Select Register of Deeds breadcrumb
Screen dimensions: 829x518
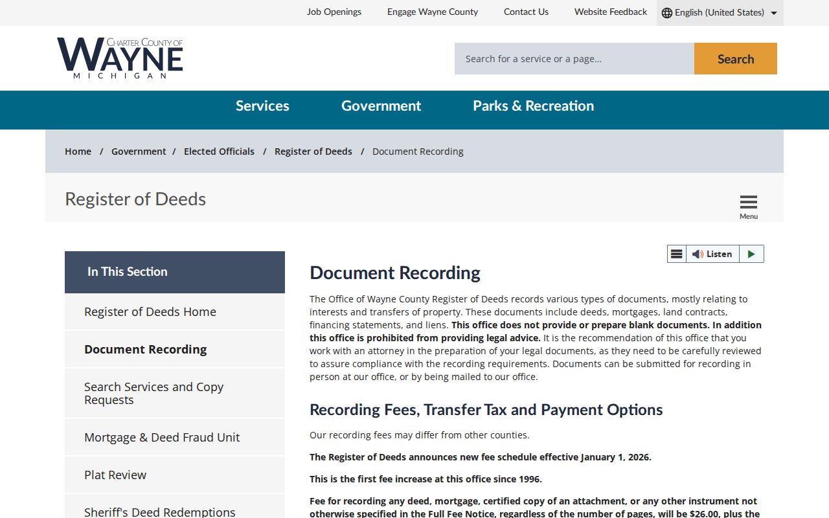point(313,152)
